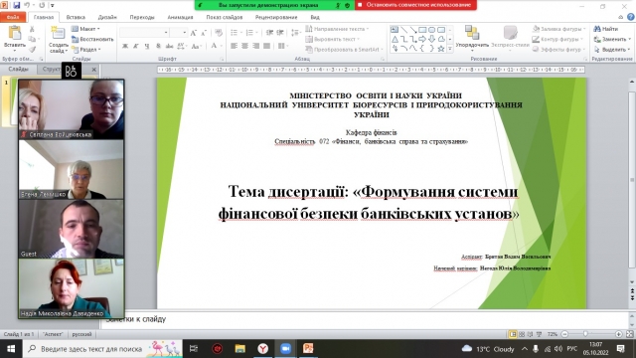The width and height of the screenshot is (636, 358).
Task: Open the Section (Раздел) dropdown
Action: click(x=86, y=49)
